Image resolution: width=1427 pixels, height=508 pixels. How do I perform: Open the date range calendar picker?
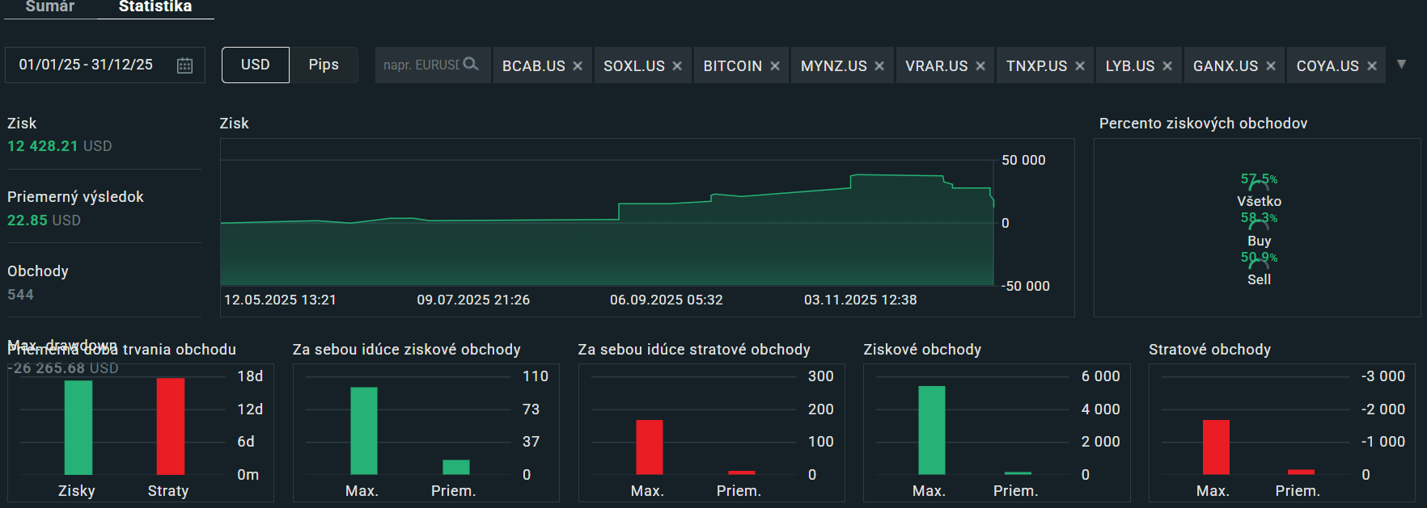(x=184, y=65)
